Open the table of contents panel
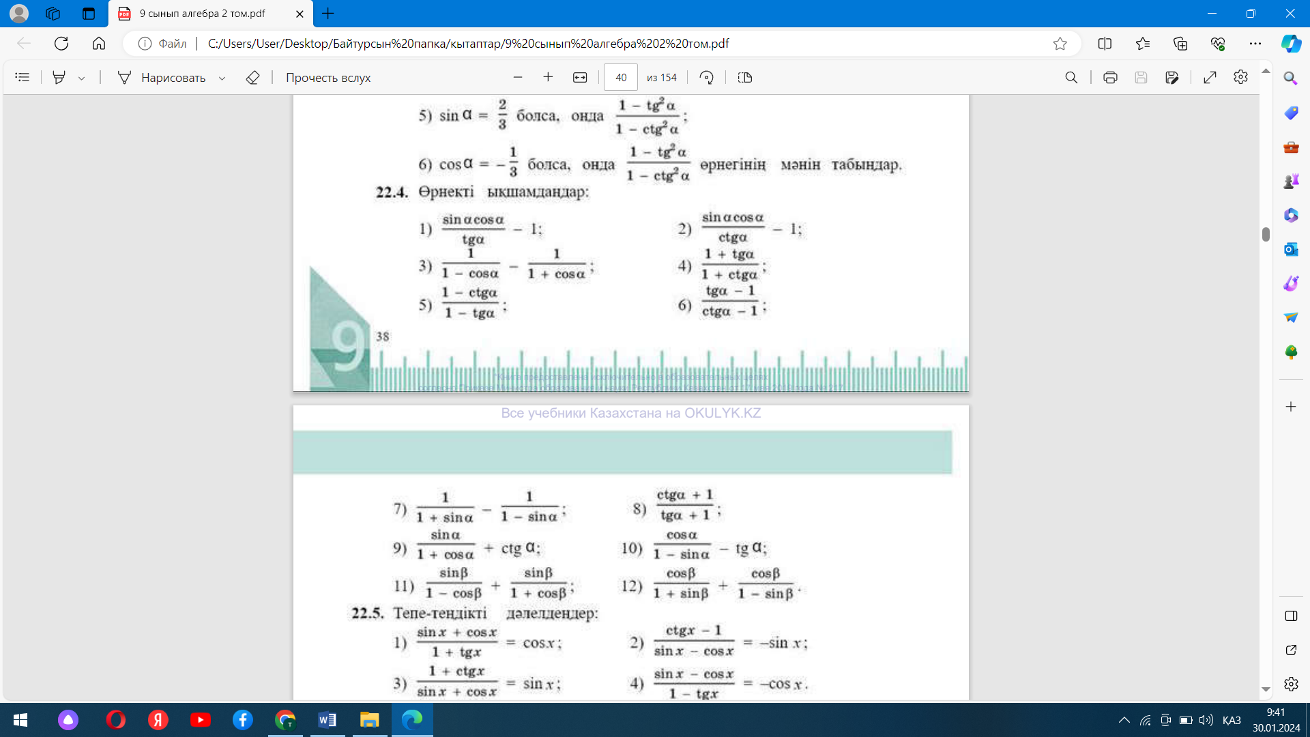 23,78
